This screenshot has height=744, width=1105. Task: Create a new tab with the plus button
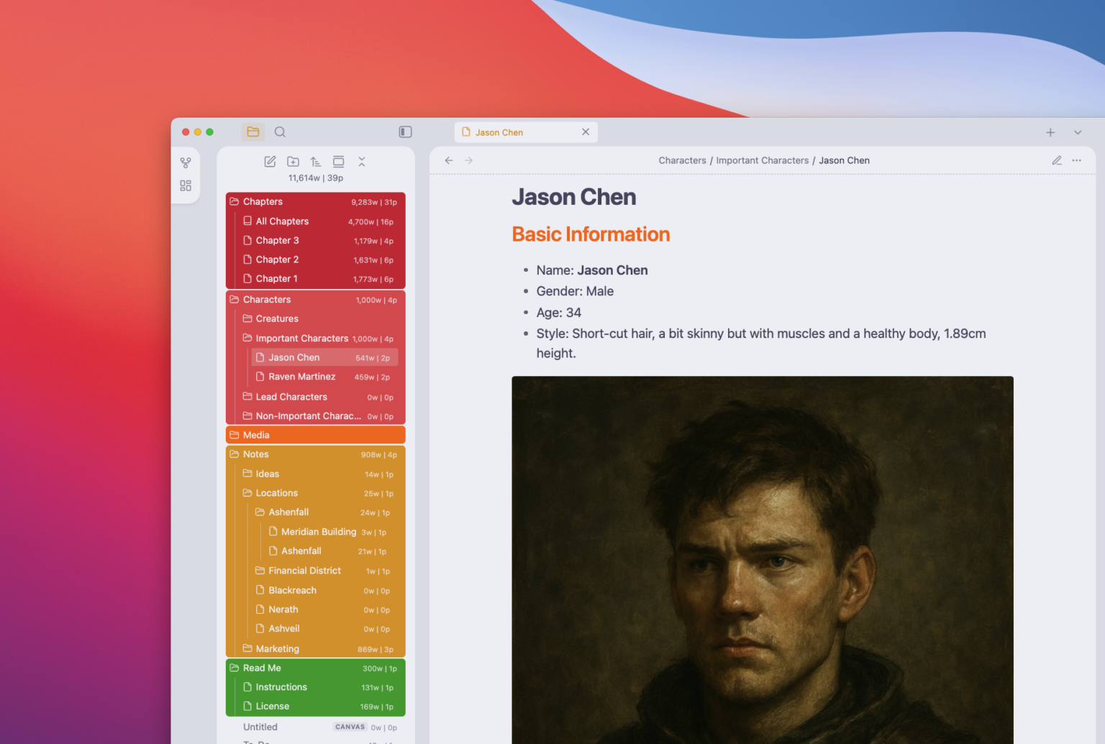[1050, 132]
